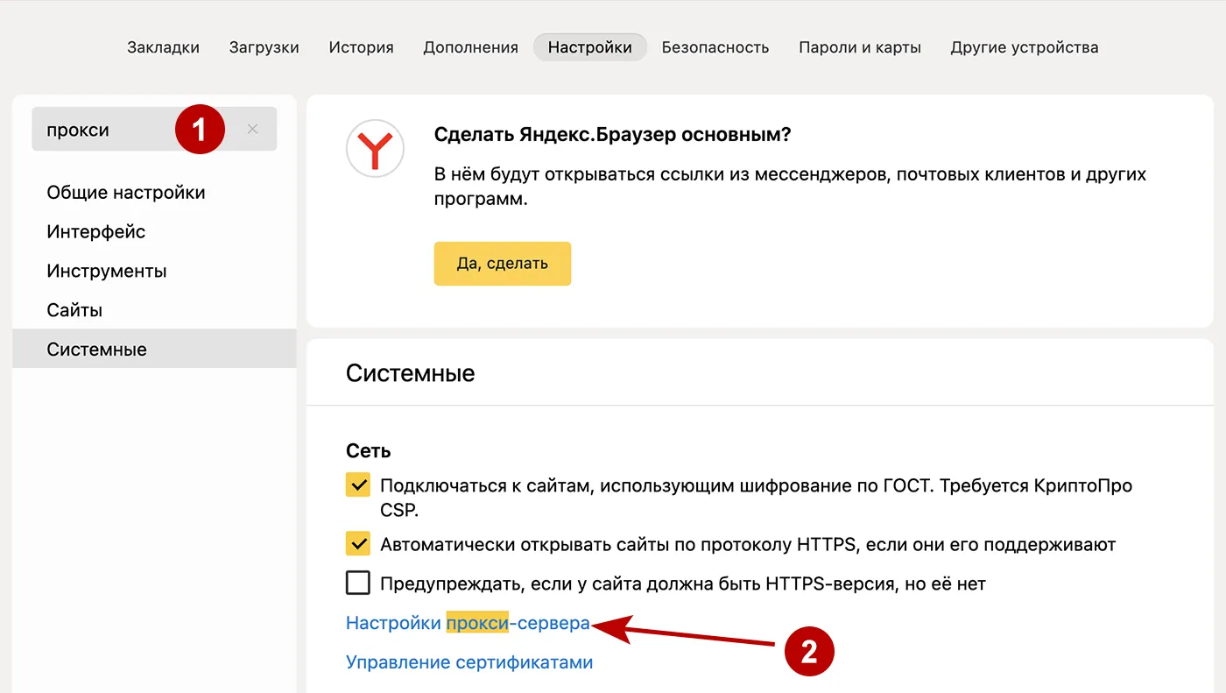
Task: Open the Закладки page
Action: [x=164, y=47]
